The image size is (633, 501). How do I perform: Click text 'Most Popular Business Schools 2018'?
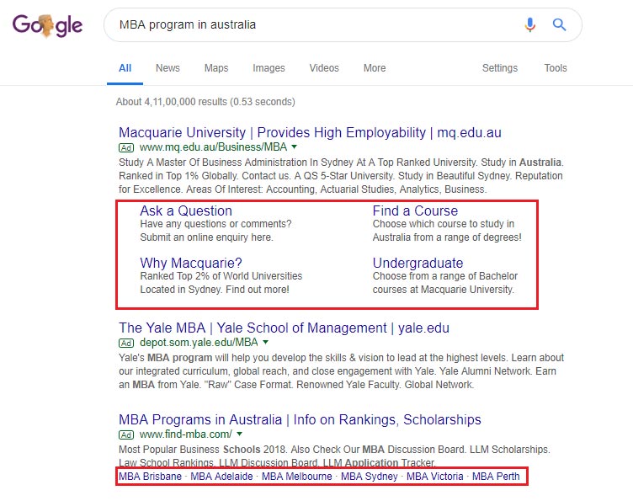coord(202,450)
